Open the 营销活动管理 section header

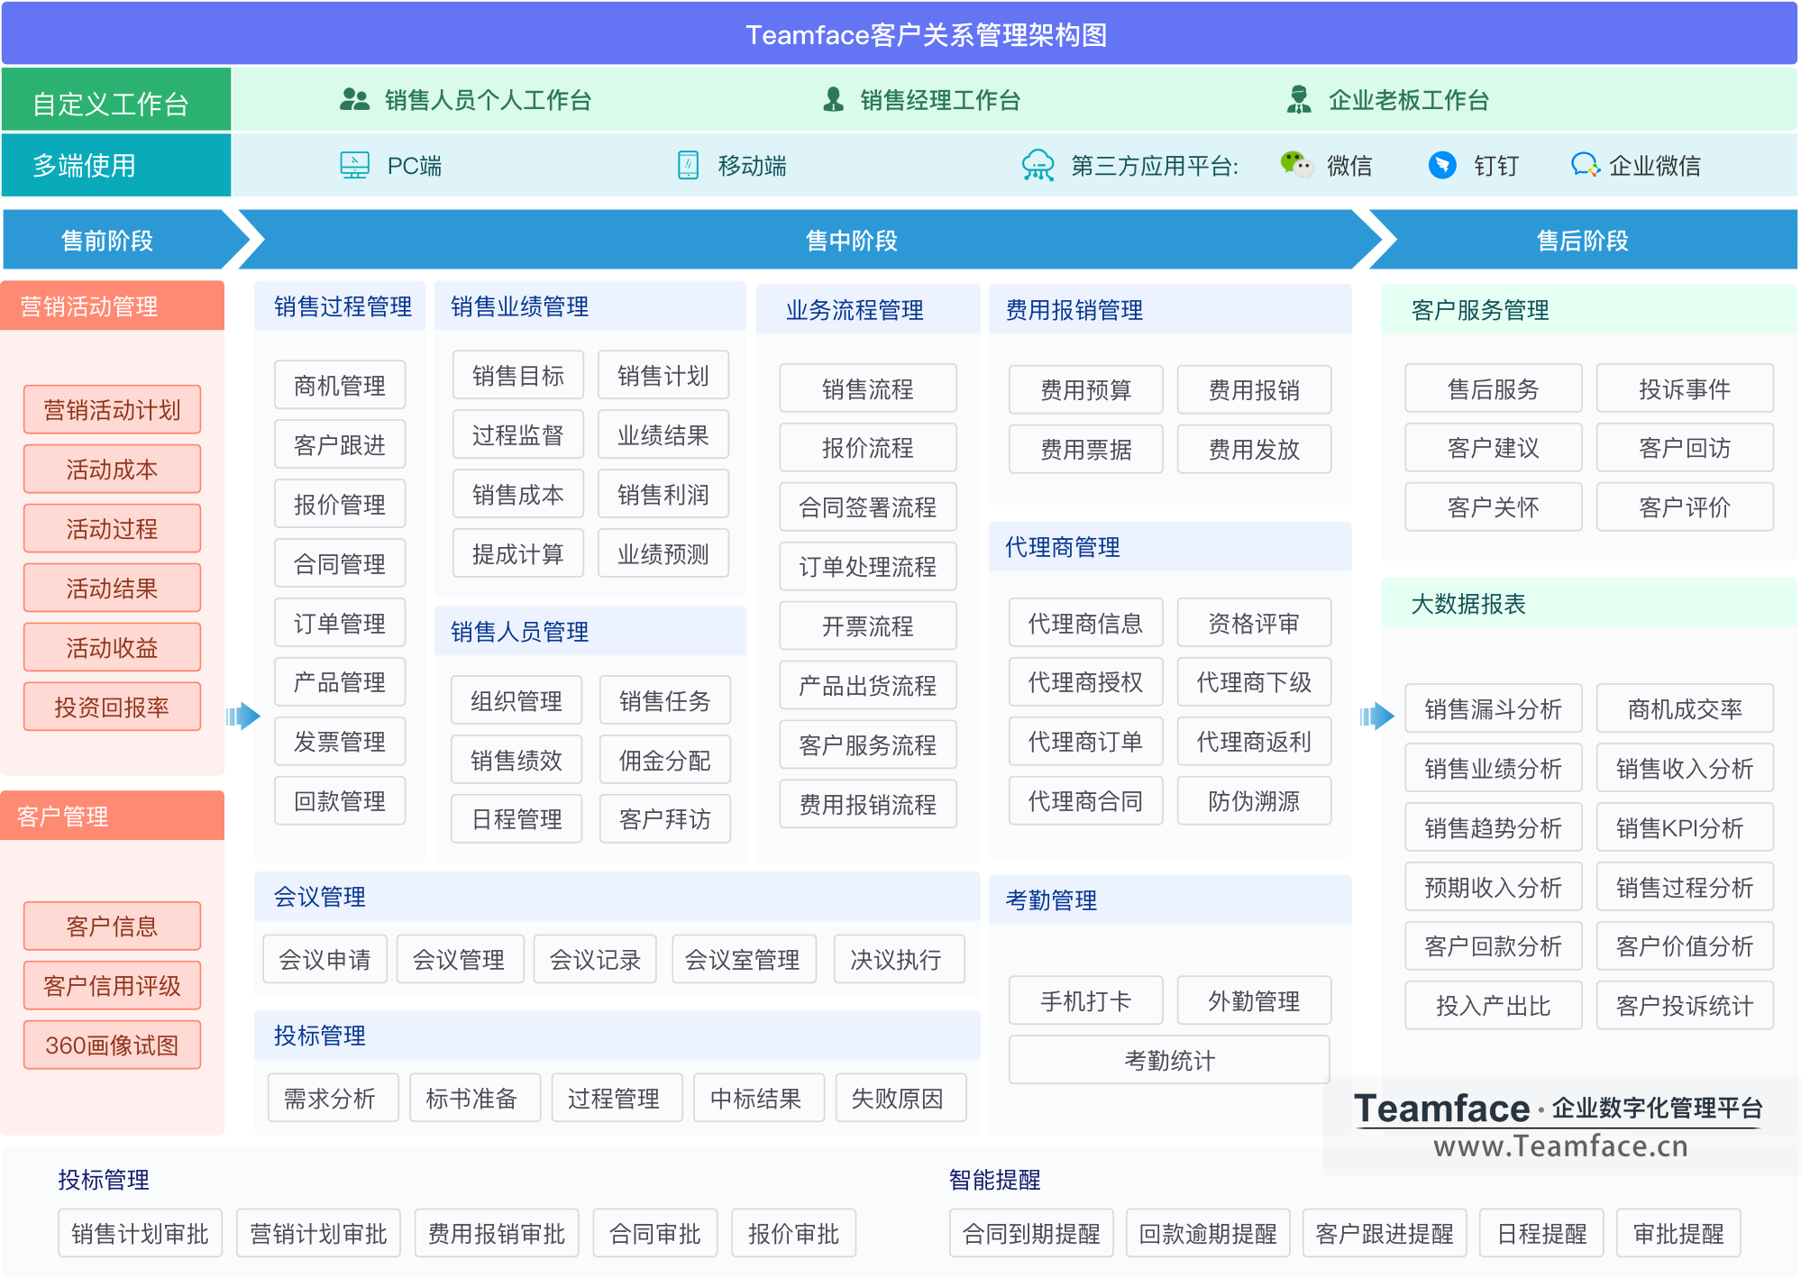coord(113,306)
